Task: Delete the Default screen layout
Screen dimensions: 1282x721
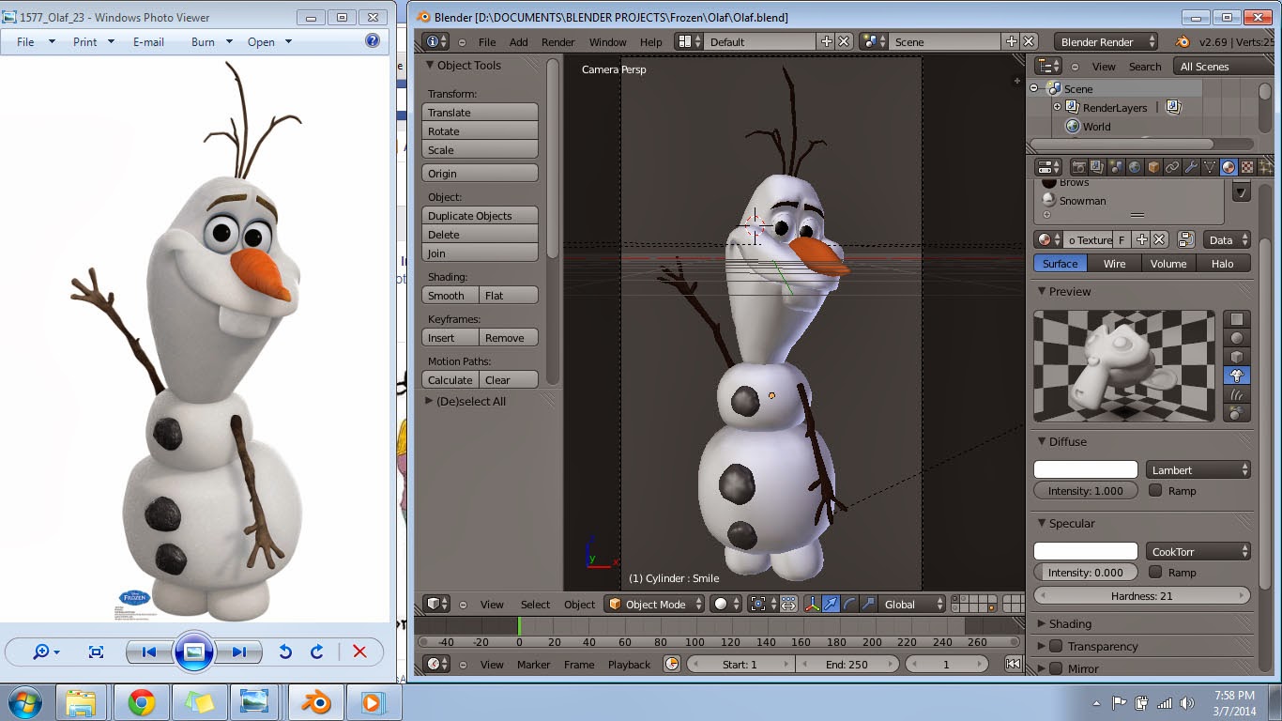Action: (x=844, y=41)
